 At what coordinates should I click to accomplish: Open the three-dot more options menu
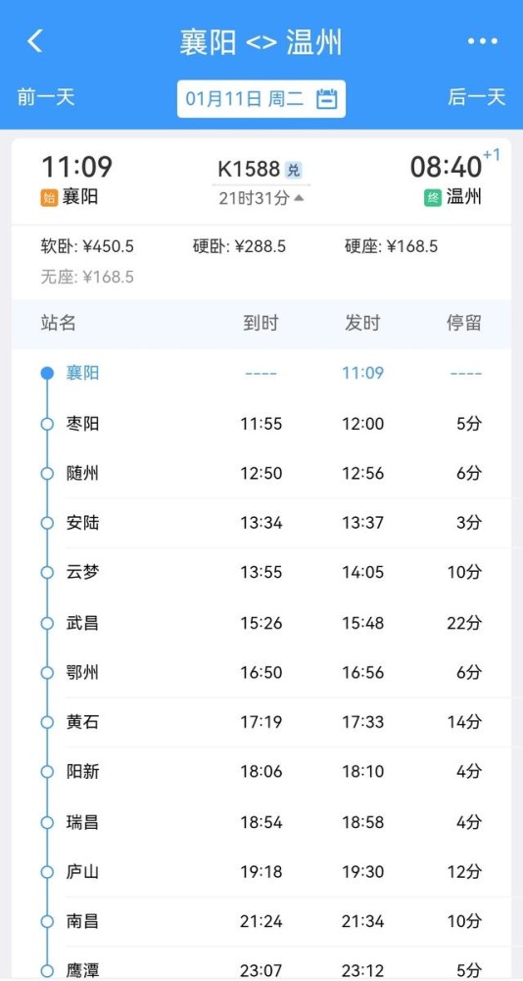click(x=483, y=41)
